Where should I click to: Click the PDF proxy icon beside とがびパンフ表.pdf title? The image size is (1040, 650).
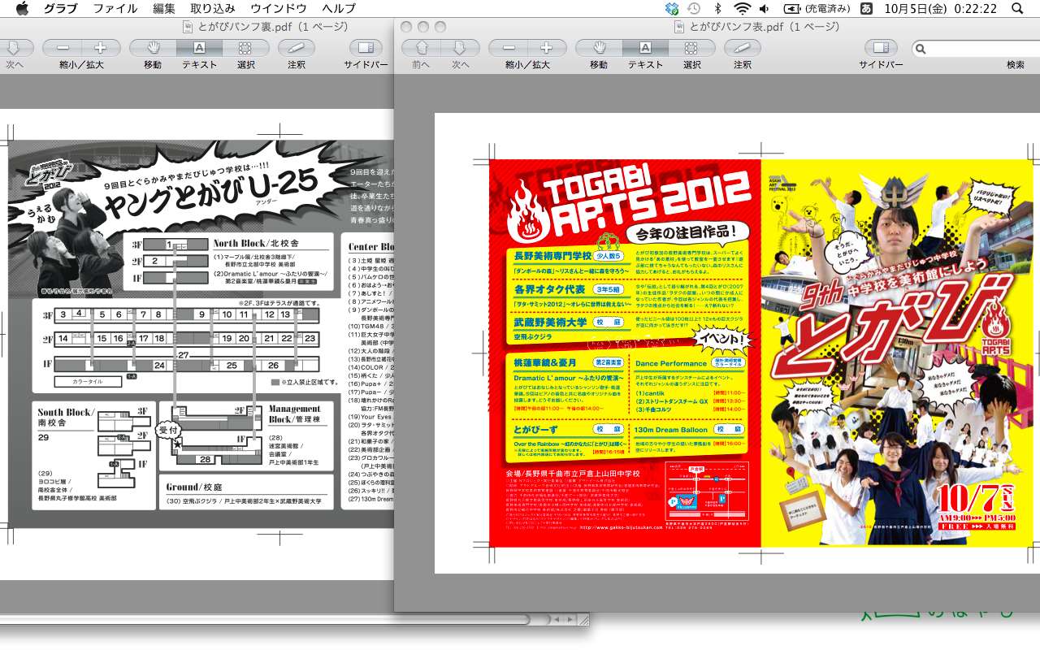(679, 27)
